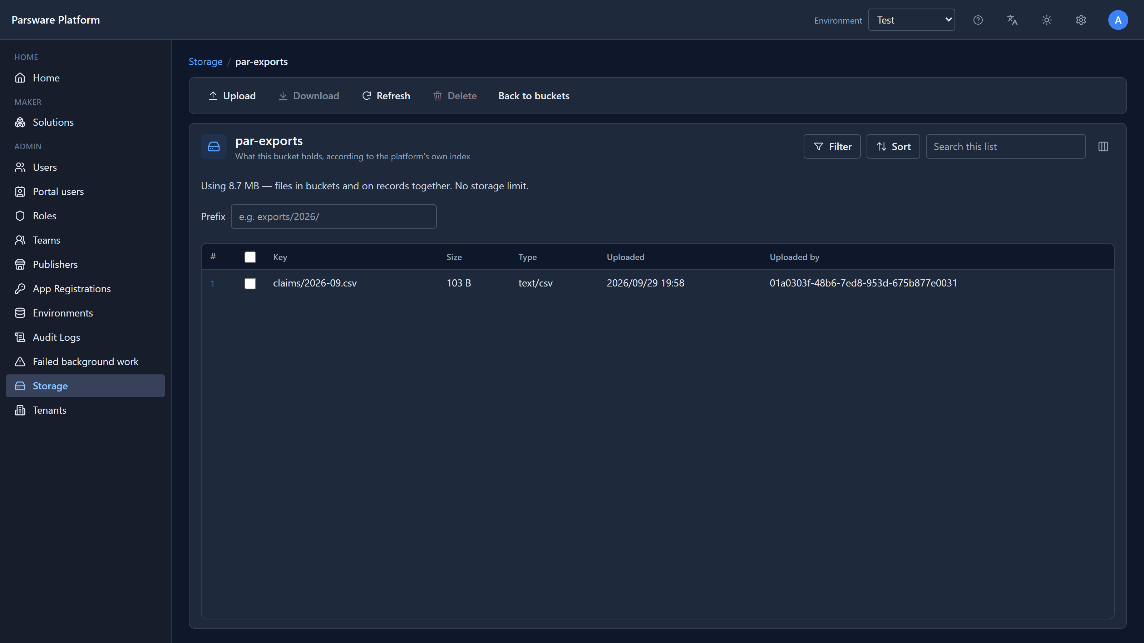1144x643 pixels.
Task: Select all rows with header checkbox
Action: pos(250,257)
